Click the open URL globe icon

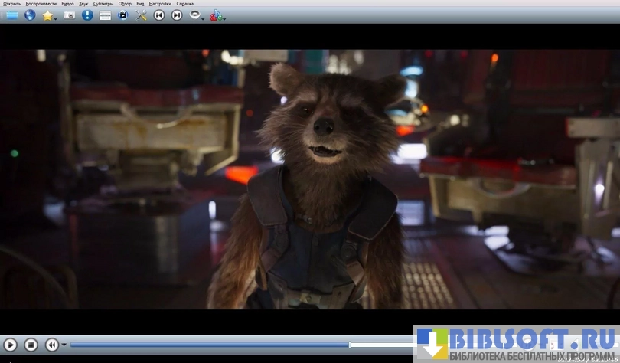(30, 15)
